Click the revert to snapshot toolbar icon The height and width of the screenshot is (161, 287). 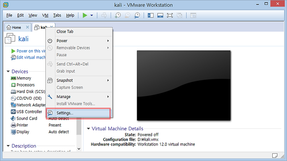tap(128, 16)
